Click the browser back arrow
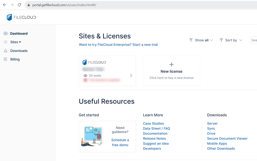The image size is (257, 161). pos(4,5)
